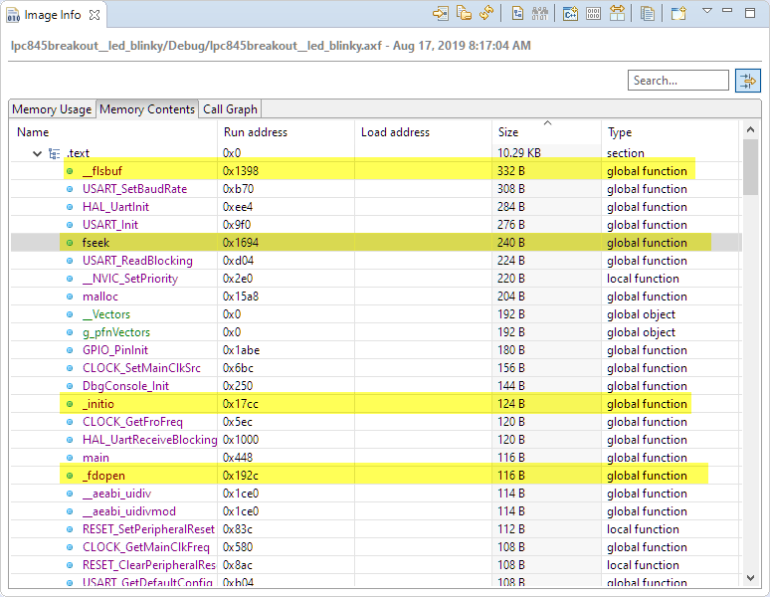Click inside the Search text field
Screen dimensions: 770x597
tap(678, 81)
